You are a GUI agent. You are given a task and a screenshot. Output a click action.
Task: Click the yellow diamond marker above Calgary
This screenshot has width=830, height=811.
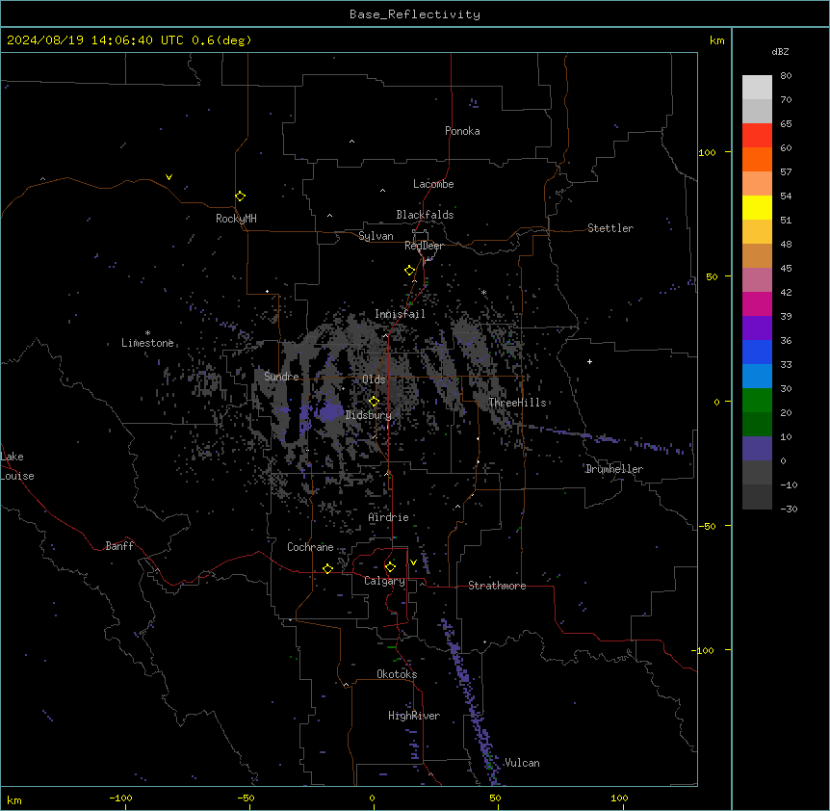pyautogui.click(x=390, y=567)
